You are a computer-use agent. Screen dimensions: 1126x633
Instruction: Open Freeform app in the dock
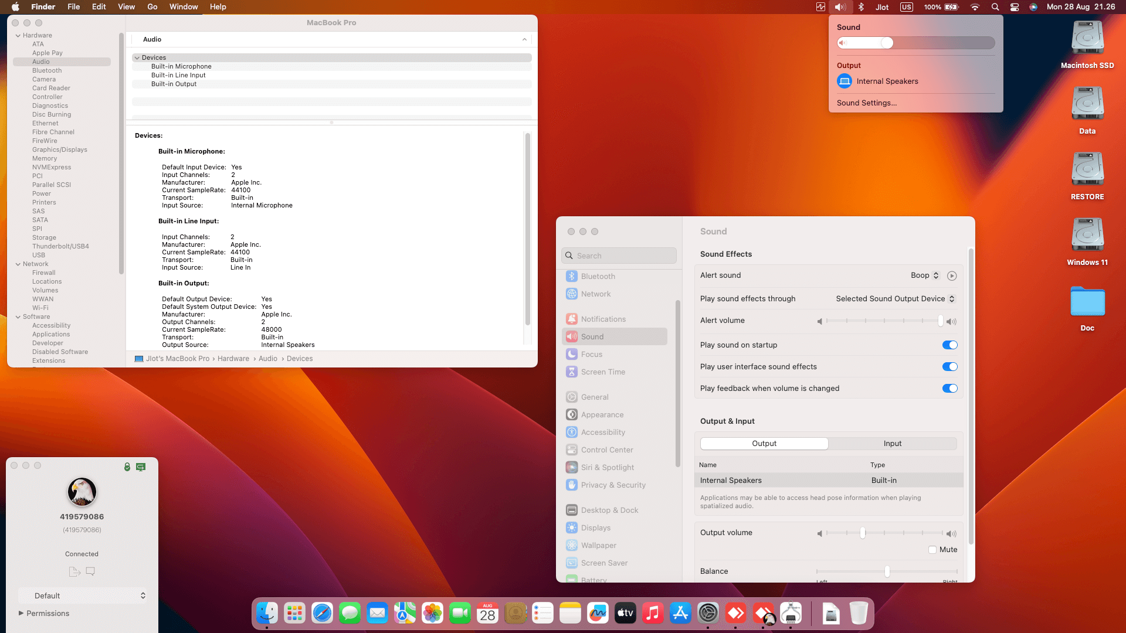(598, 614)
